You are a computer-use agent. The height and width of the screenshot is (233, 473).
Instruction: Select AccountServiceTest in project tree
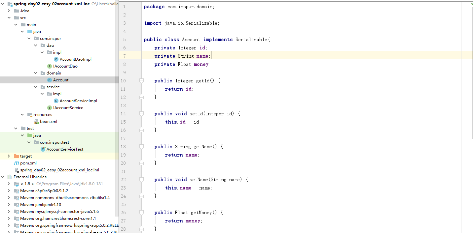click(65, 149)
